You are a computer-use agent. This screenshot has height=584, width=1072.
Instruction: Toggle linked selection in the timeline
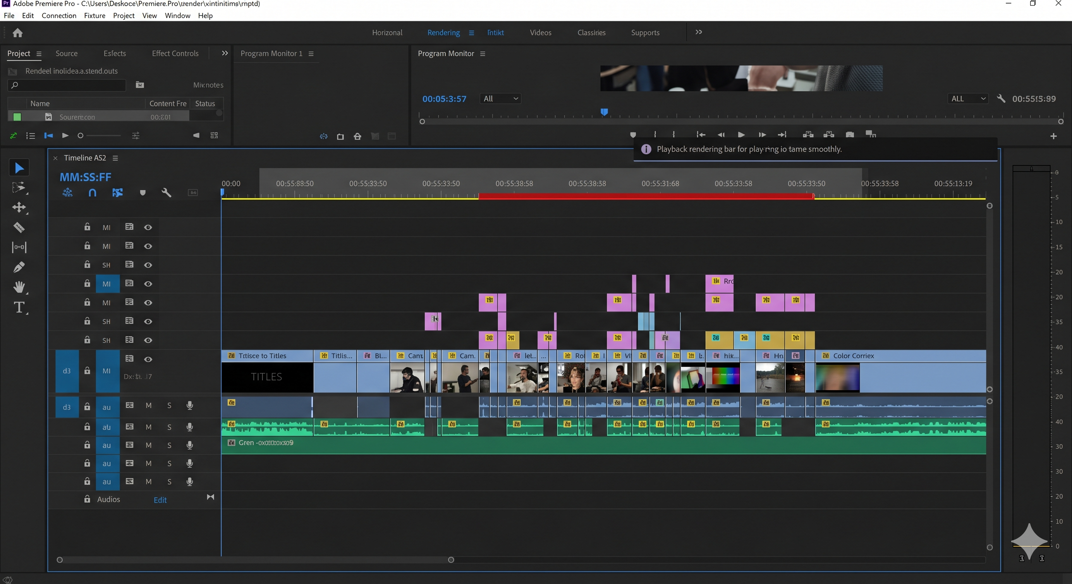(117, 192)
